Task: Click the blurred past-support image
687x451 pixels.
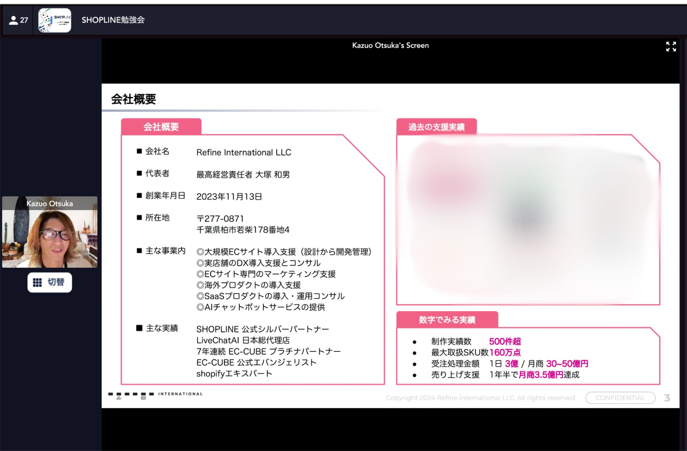Action: 528,220
